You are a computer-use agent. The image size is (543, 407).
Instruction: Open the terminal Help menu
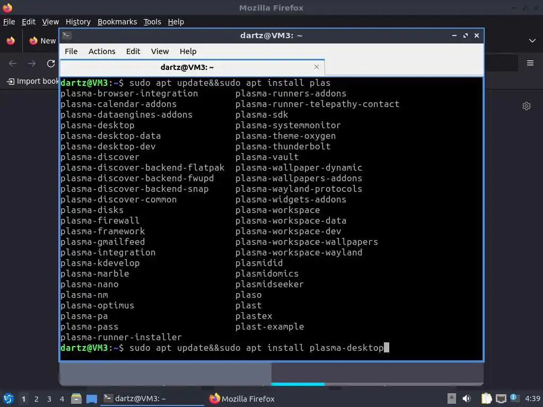[x=188, y=51]
